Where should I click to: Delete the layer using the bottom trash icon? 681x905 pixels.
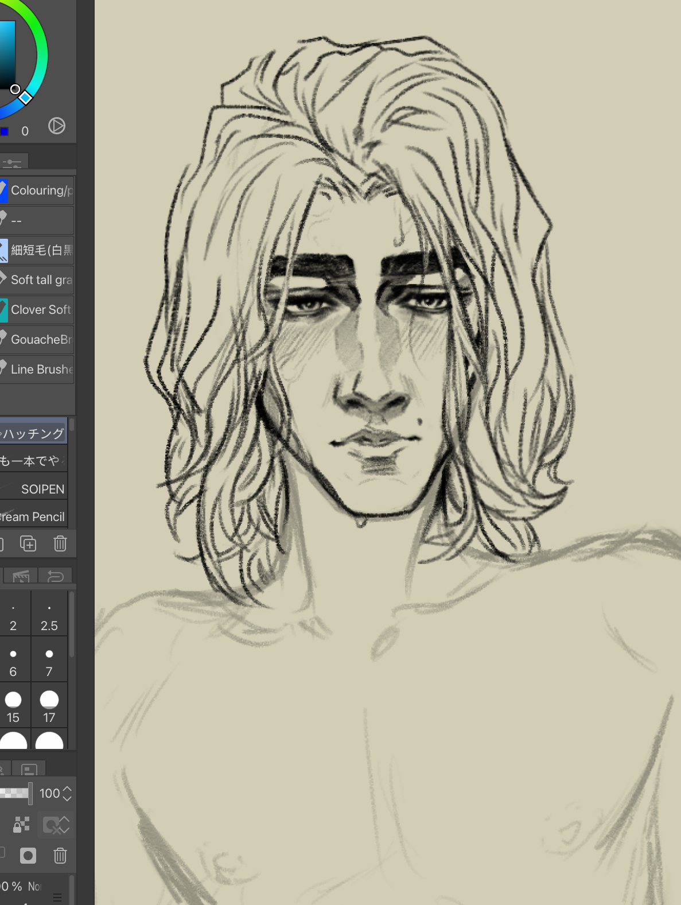click(x=60, y=856)
